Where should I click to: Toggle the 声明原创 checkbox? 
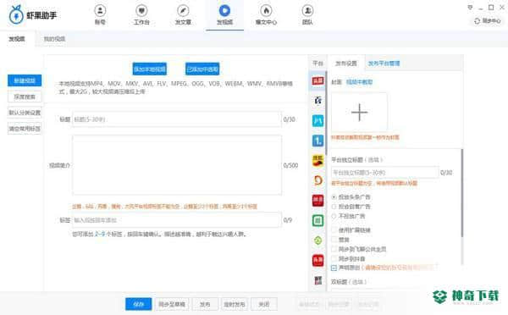click(334, 268)
